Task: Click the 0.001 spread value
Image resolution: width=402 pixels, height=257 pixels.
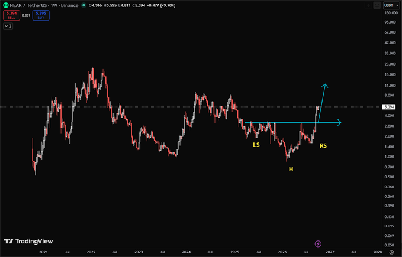Action: click(26, 15)
